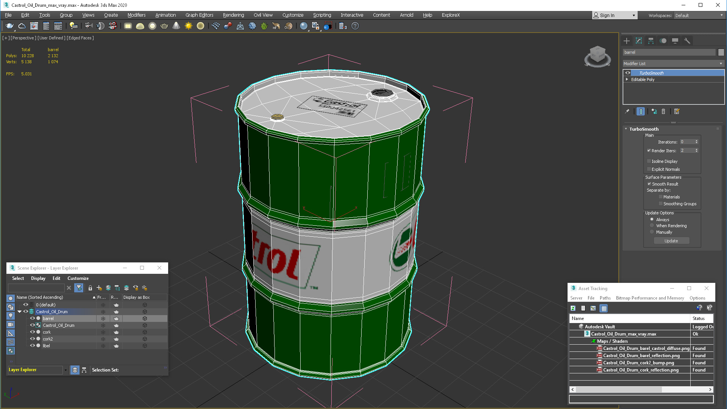Open the Graph Editors menu
Screen dimensions: 727x409
click(x=199, y=15)
